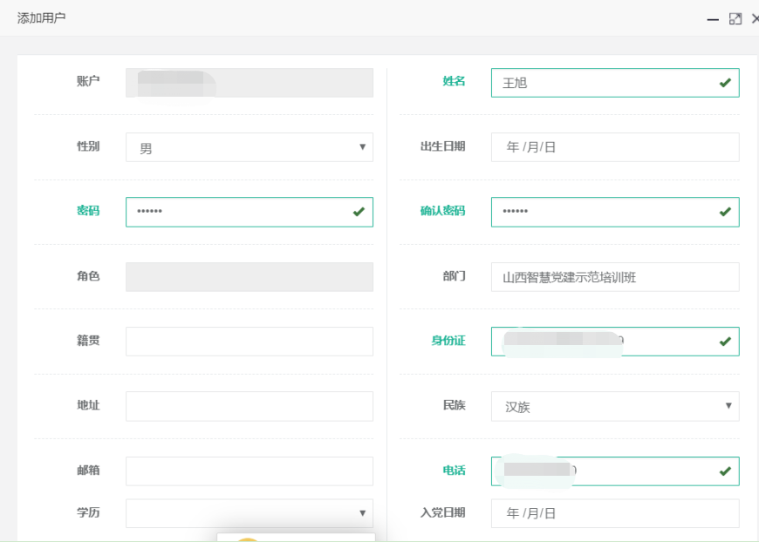Screen dimensions: 759x542
Task: Click the 密码 password input
Action: (236, 212)
